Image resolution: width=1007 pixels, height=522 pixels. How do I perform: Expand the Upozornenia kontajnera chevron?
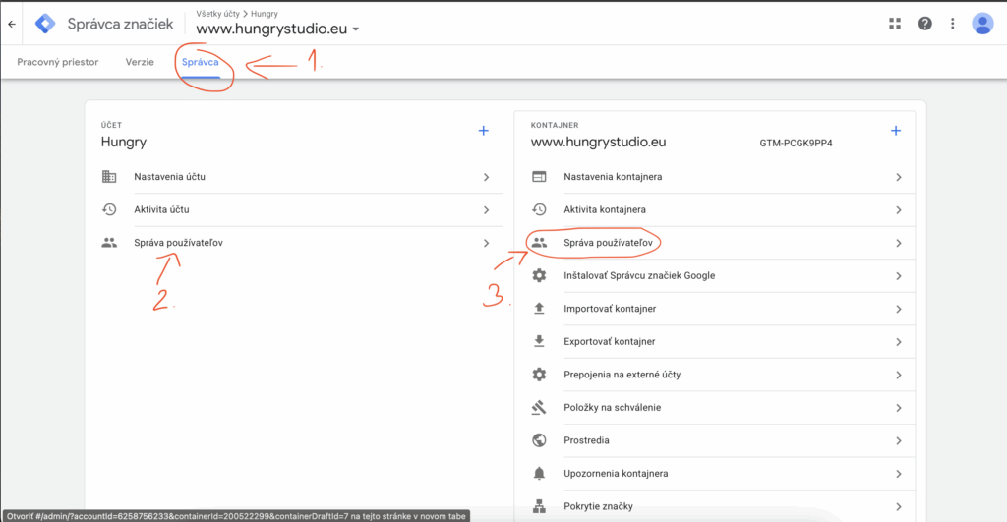[x=899, y=474]
